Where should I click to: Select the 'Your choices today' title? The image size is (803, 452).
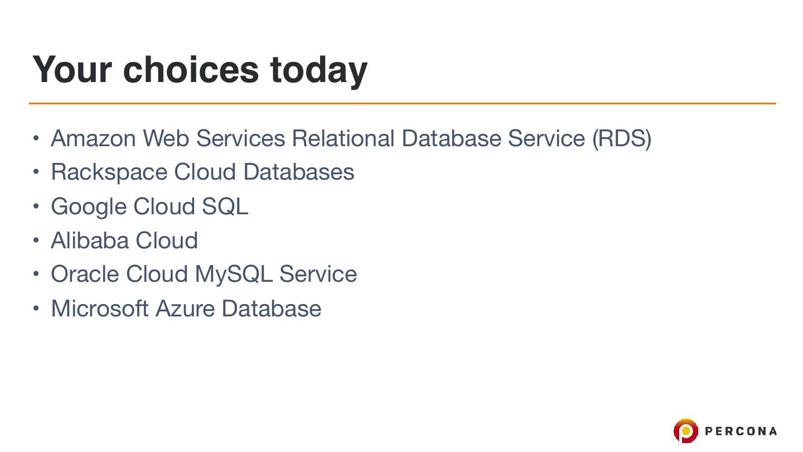(x=200, y=69)
